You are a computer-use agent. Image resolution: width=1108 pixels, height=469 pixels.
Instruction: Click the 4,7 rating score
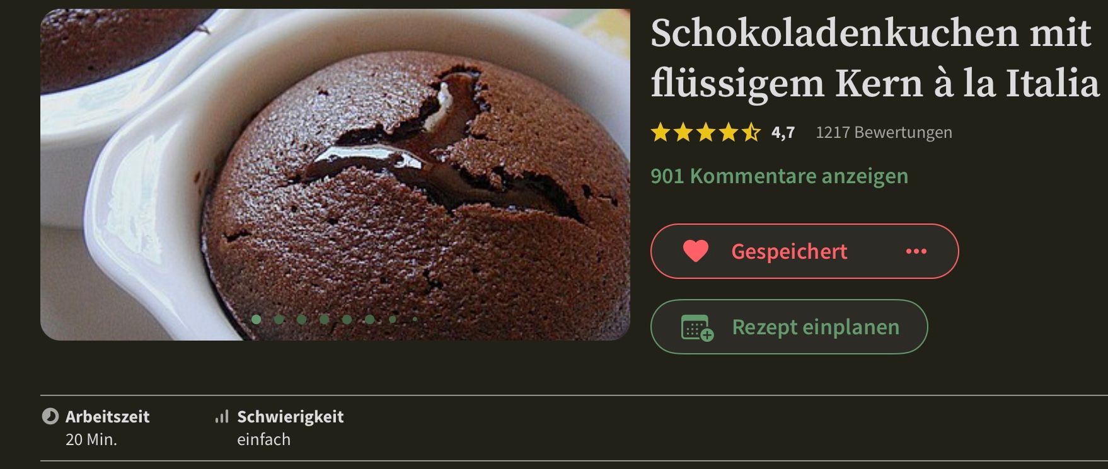pyautogui.click(x=783, y=133)
